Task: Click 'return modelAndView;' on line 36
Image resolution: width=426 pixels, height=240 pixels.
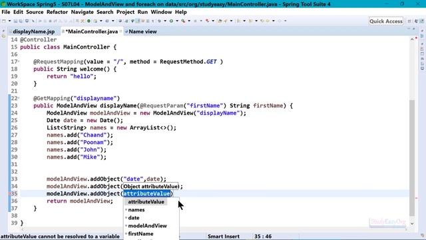Action: (80, 201)
